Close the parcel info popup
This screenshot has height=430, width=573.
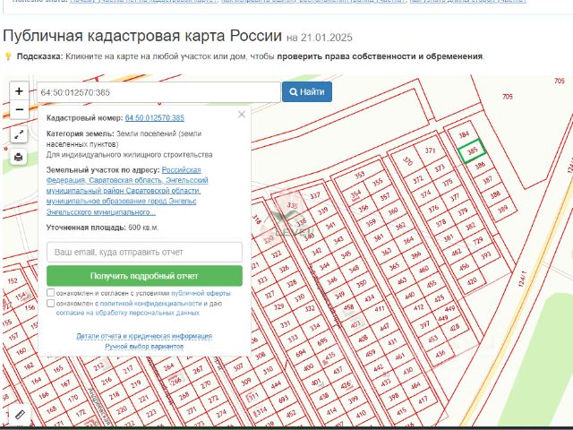pos(242,115)
